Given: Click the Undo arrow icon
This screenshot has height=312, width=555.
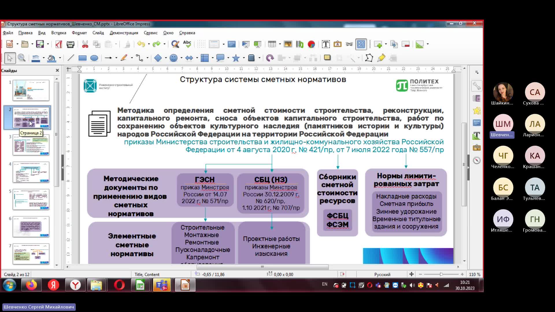Looking at the screenshot, I should point(141,44).
